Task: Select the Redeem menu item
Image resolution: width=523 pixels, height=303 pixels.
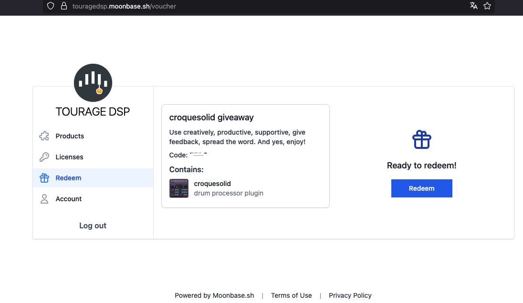Action: click(68, 178)
